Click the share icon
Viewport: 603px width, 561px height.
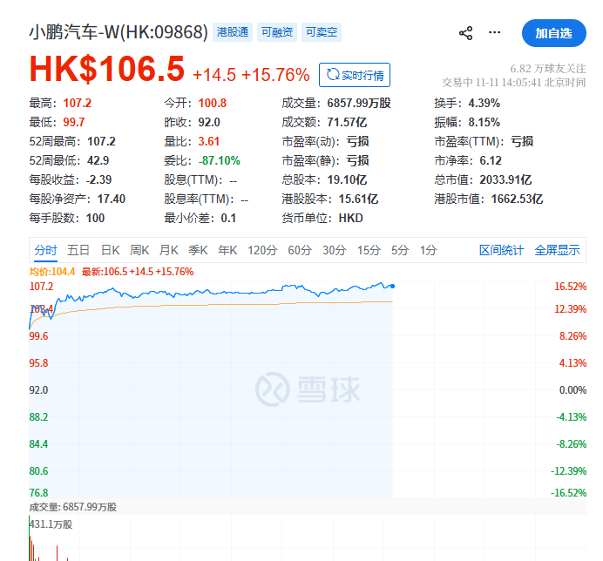465,33
